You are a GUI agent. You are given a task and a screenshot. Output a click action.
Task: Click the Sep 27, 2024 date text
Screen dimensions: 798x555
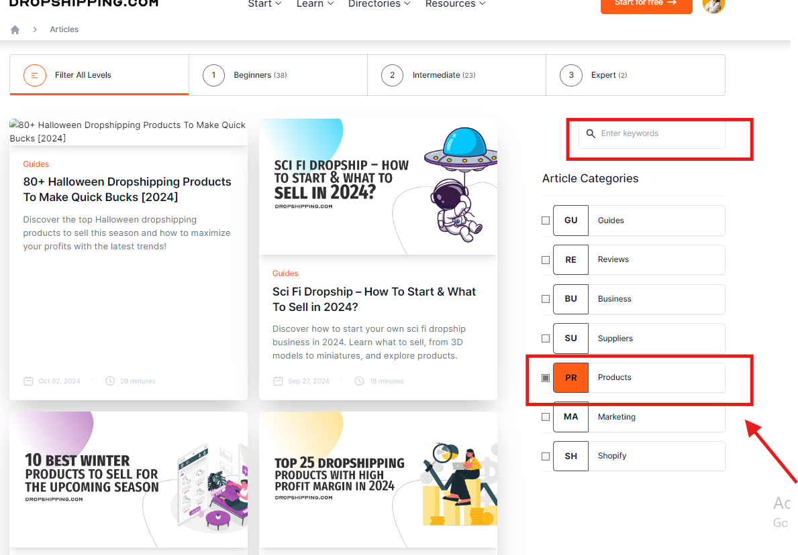click(x=309, y=381)
